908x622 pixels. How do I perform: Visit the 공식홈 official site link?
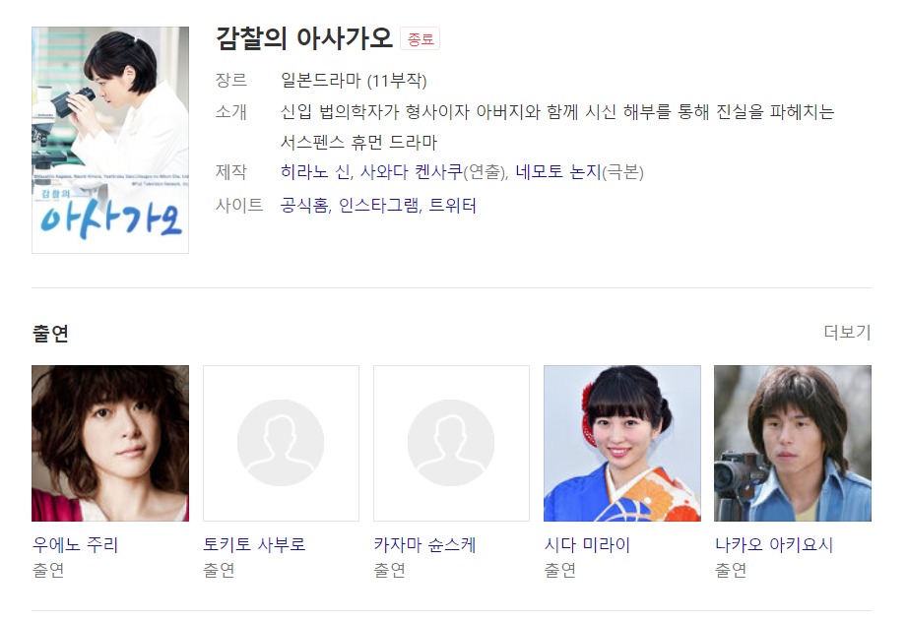coord(304,206)
